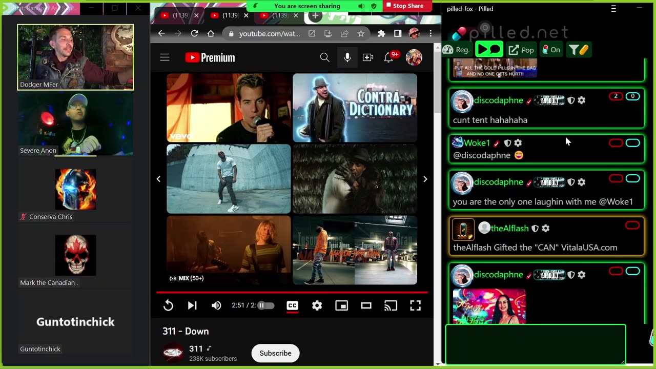Toggle closed captions CC
656x369 pixels.
[x=292, y=305]
